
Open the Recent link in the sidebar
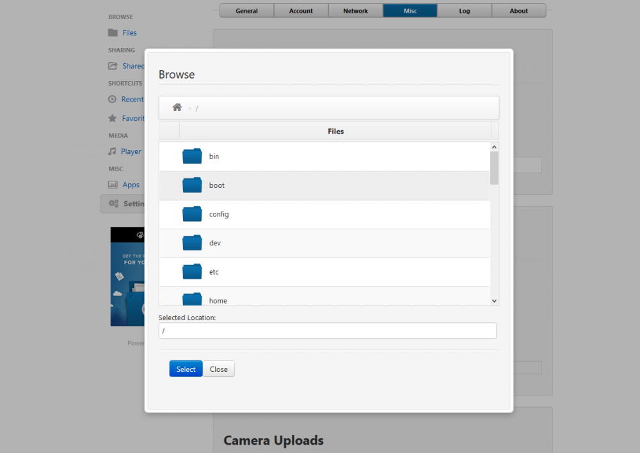132,99
